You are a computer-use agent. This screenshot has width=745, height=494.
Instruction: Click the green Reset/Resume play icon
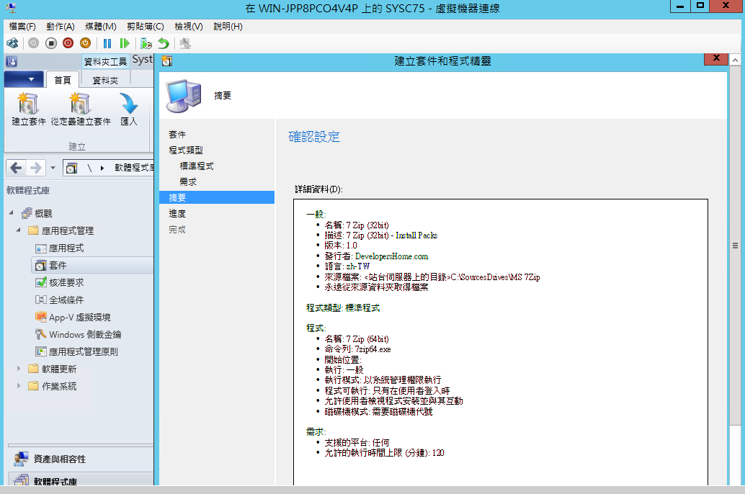click(125, 44)
